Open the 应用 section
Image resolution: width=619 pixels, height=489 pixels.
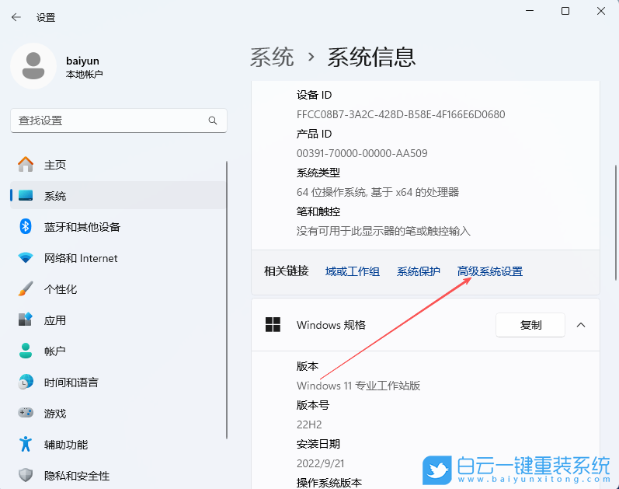coord(118,320)
